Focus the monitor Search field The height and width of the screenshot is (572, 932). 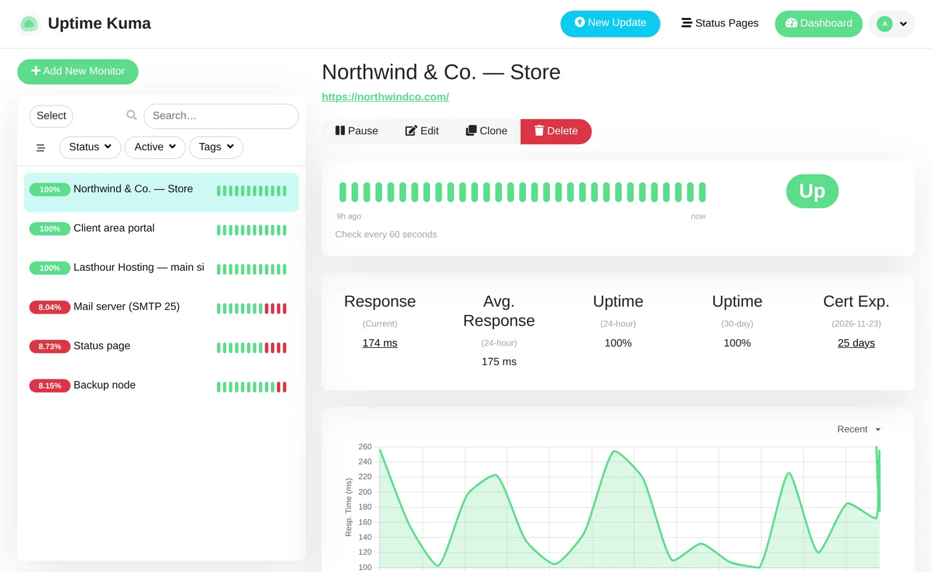coord(221,116)
